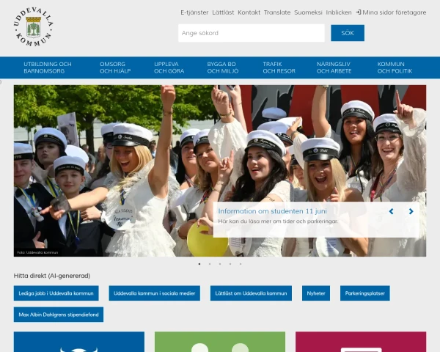Expand Trafik och resor menu

click(279, 67)
